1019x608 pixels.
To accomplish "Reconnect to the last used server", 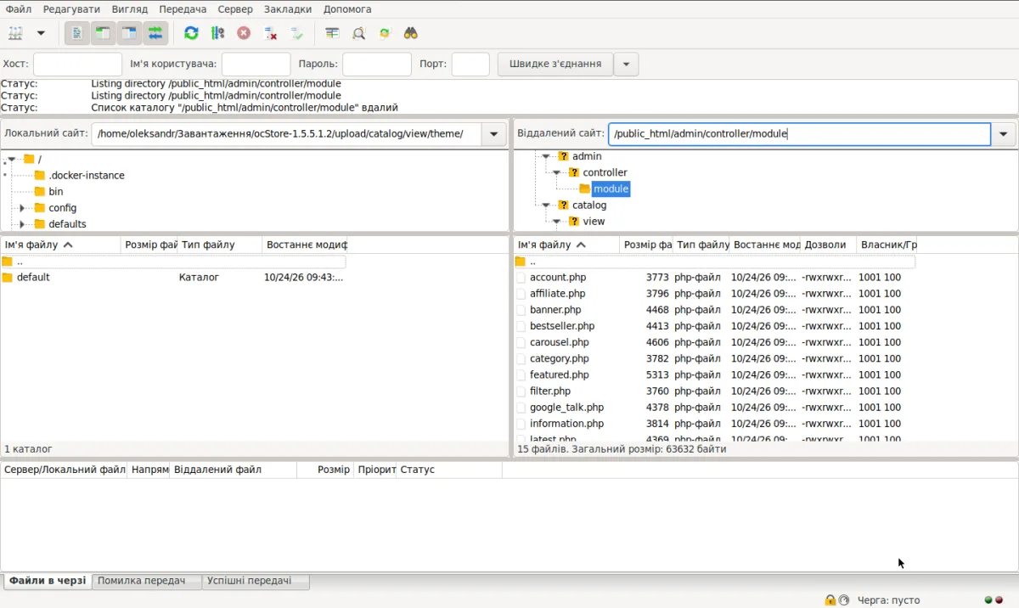I will tap(296, 33).
